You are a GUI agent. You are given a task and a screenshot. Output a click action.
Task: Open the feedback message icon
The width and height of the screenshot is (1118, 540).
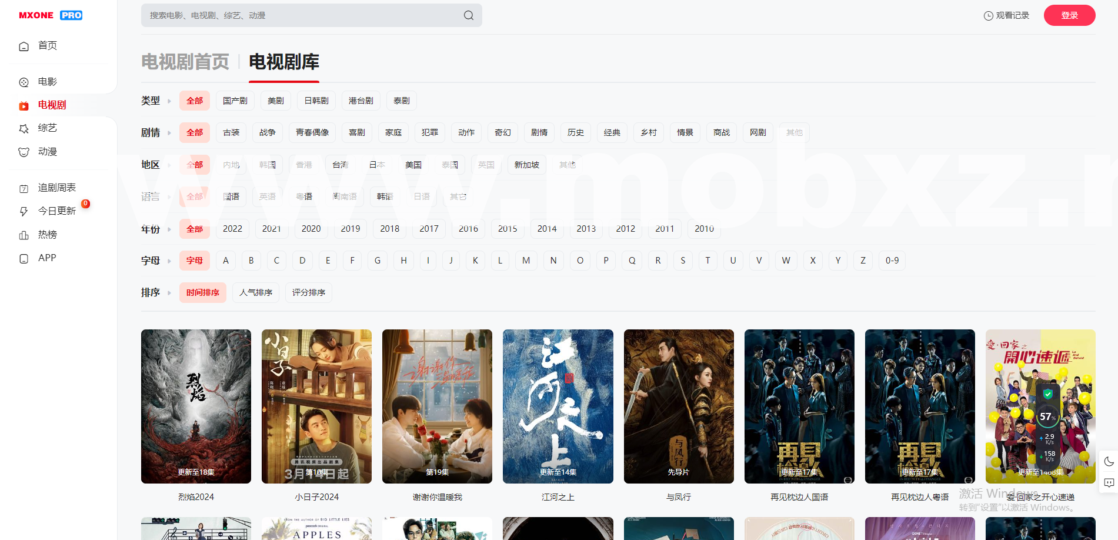click(x=1109, y=483)
